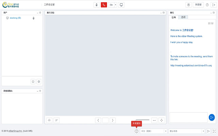218x136 pixels.
Task: Open the unread notifications icon
Action: tap(137, 131)
